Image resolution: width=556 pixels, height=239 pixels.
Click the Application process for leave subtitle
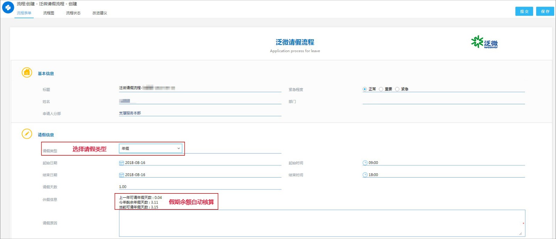point(295,51)
